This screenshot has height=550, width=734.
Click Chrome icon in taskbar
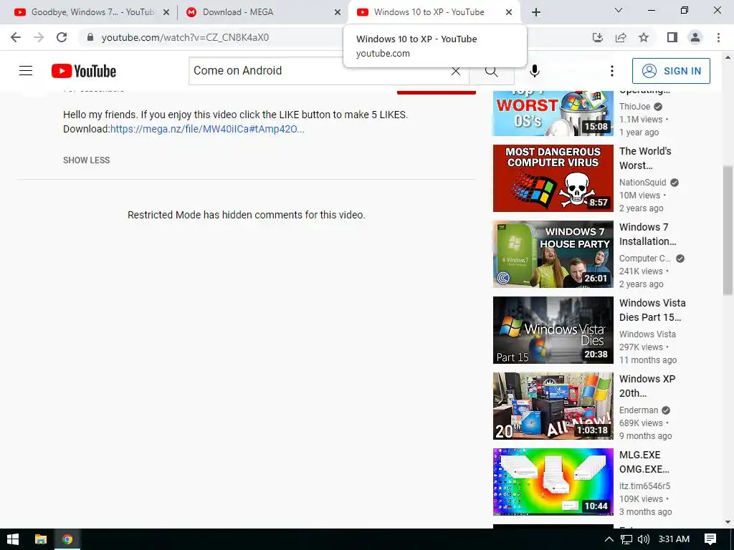pos(67,539)
